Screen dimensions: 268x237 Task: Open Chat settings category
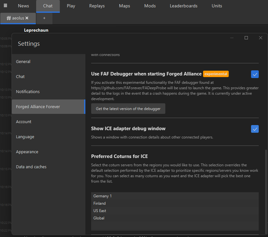point(49,76)
